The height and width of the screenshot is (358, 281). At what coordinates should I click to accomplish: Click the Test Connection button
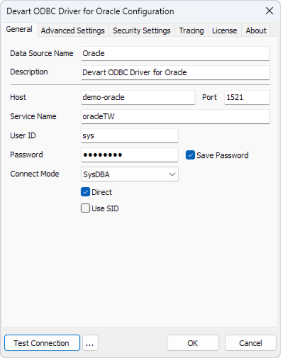42,343
